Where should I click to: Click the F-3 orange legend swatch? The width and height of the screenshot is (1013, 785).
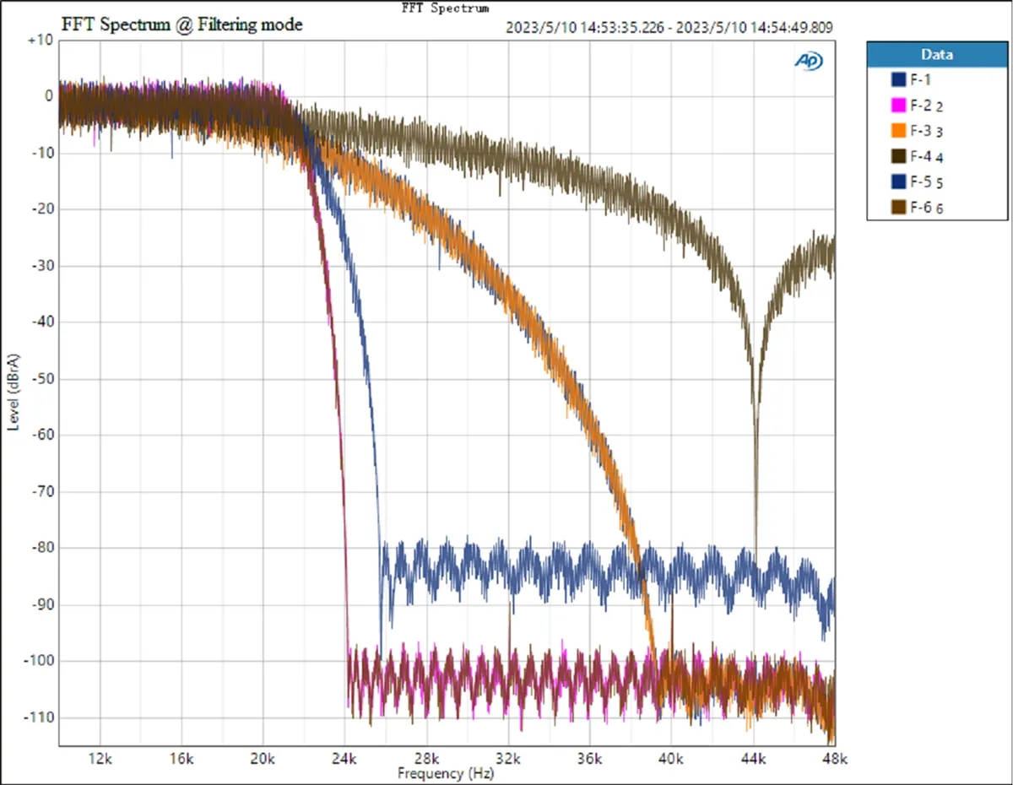(x=898, y=131)
